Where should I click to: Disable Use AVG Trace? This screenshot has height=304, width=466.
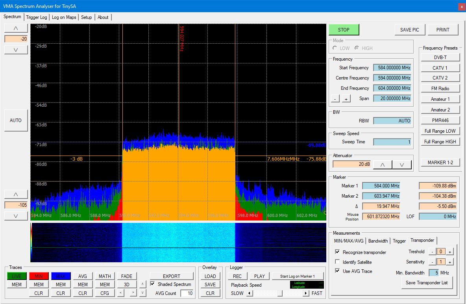click(x=337, y=271)
